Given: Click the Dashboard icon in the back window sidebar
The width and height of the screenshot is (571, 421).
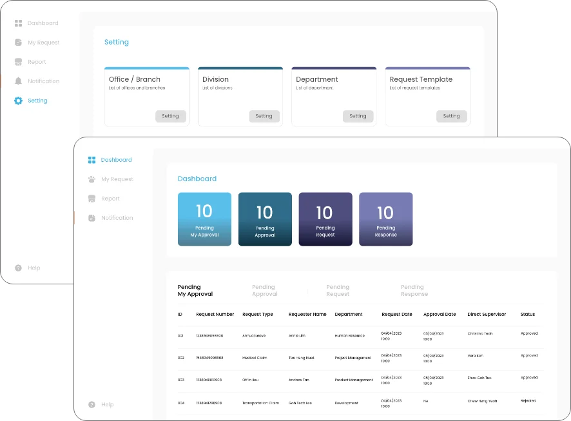Looking at the screenshot, I should (x=18, y=23).
